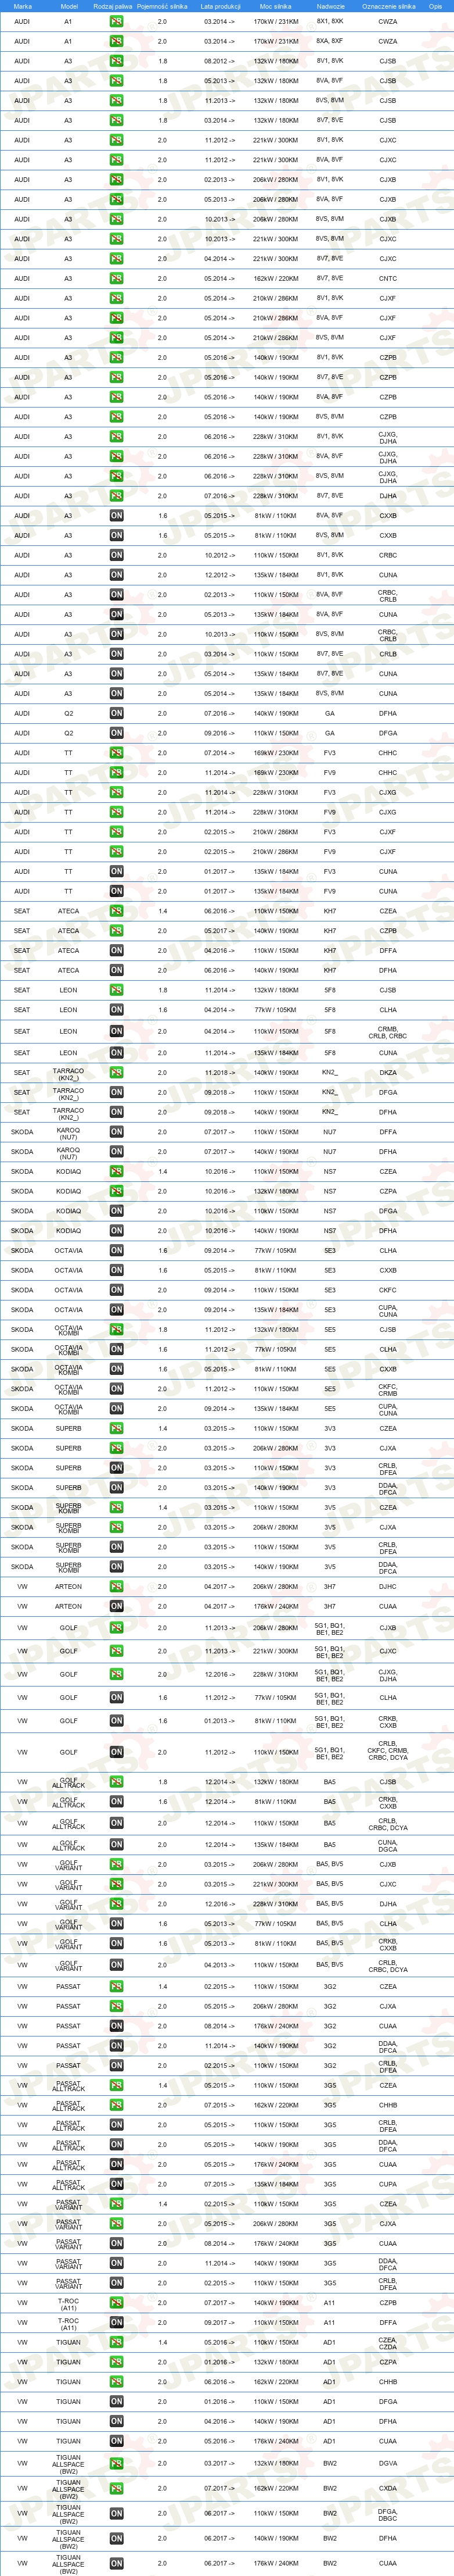Screen dimensions: 454x2576
Task: Click diesel ON icon in Skoda Karoq DFHA row
Action: click(117, 1152)
